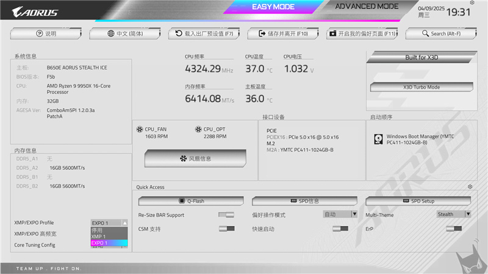This screenshot has height=274, width=488.
Task: Click the question mark icon on 说明
Action: (39, 33)
